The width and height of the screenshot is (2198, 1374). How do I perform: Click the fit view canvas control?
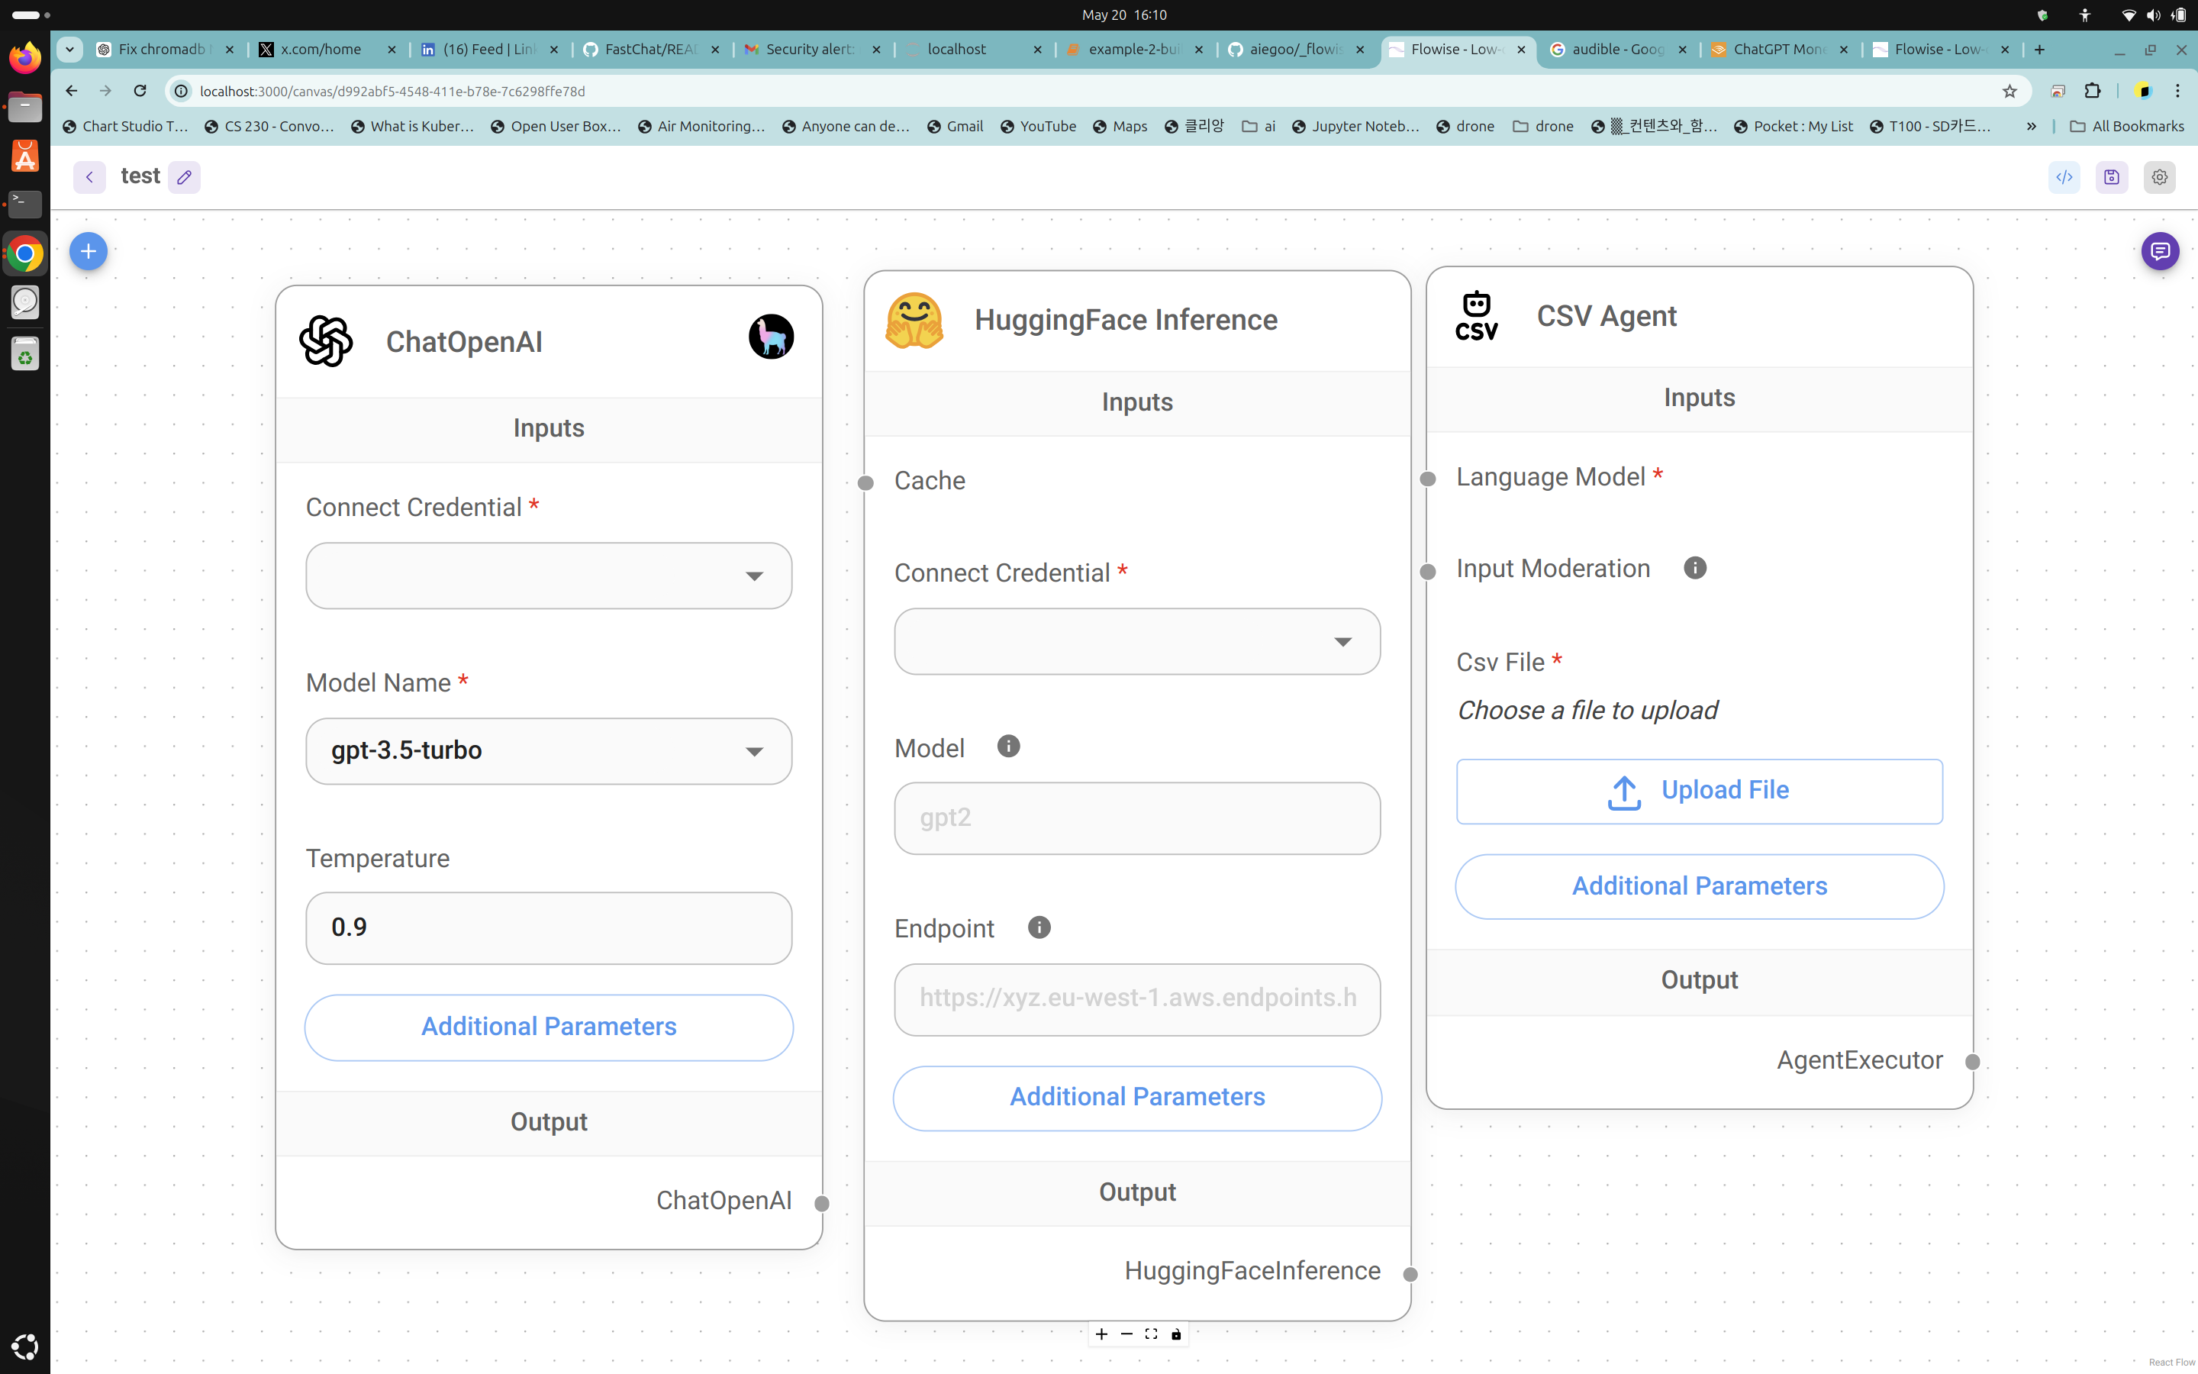pos(1151,1334)
